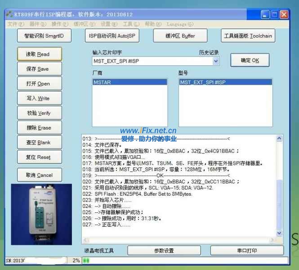The height and width of the screenshot is (270, 299).
Task: Click the log horizontal scroll left arrow
Action: point(85,240)
